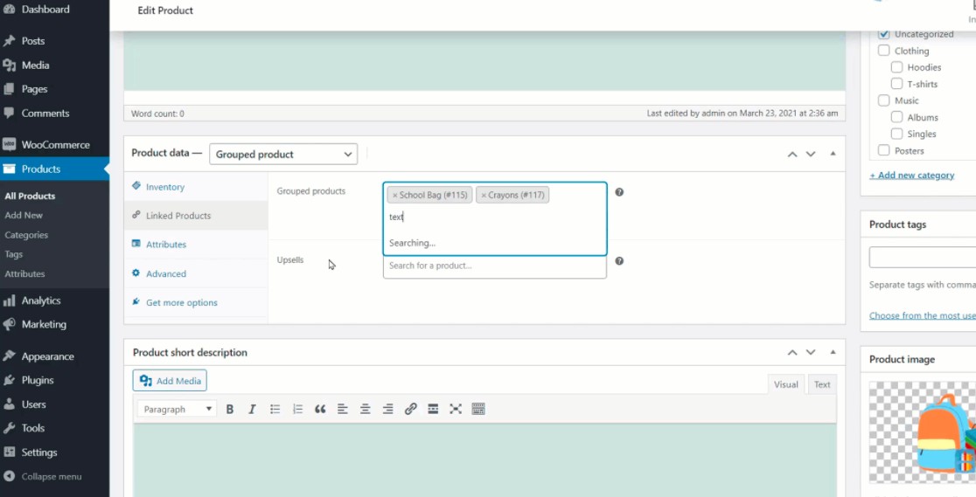Viewport: 976px width, 497px height.
Task: Open WooCommerce in the sidebar menu
Action: click(55, 145)
